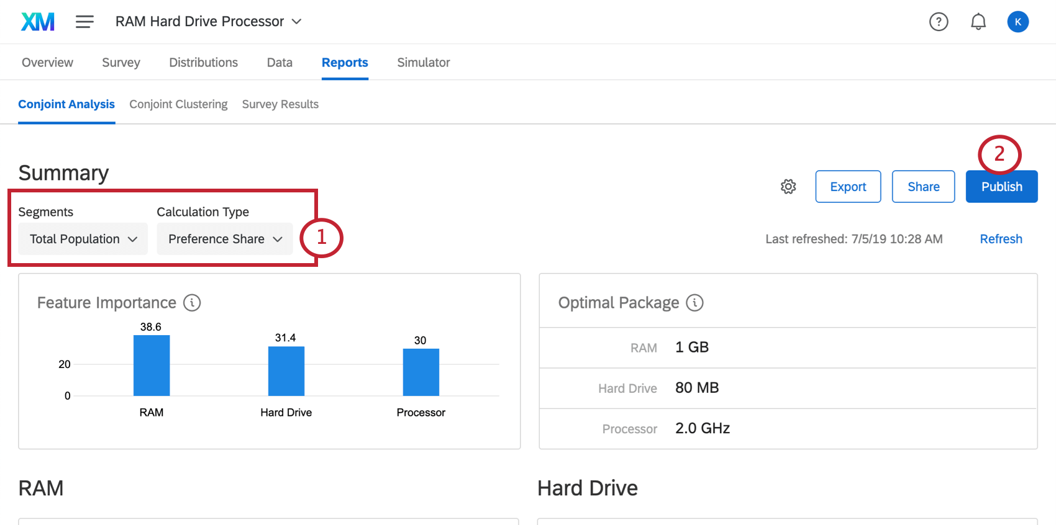Screen dimensions: 1056x525
Task: Go to the Survey Results tab
Action: coord(280,104)
